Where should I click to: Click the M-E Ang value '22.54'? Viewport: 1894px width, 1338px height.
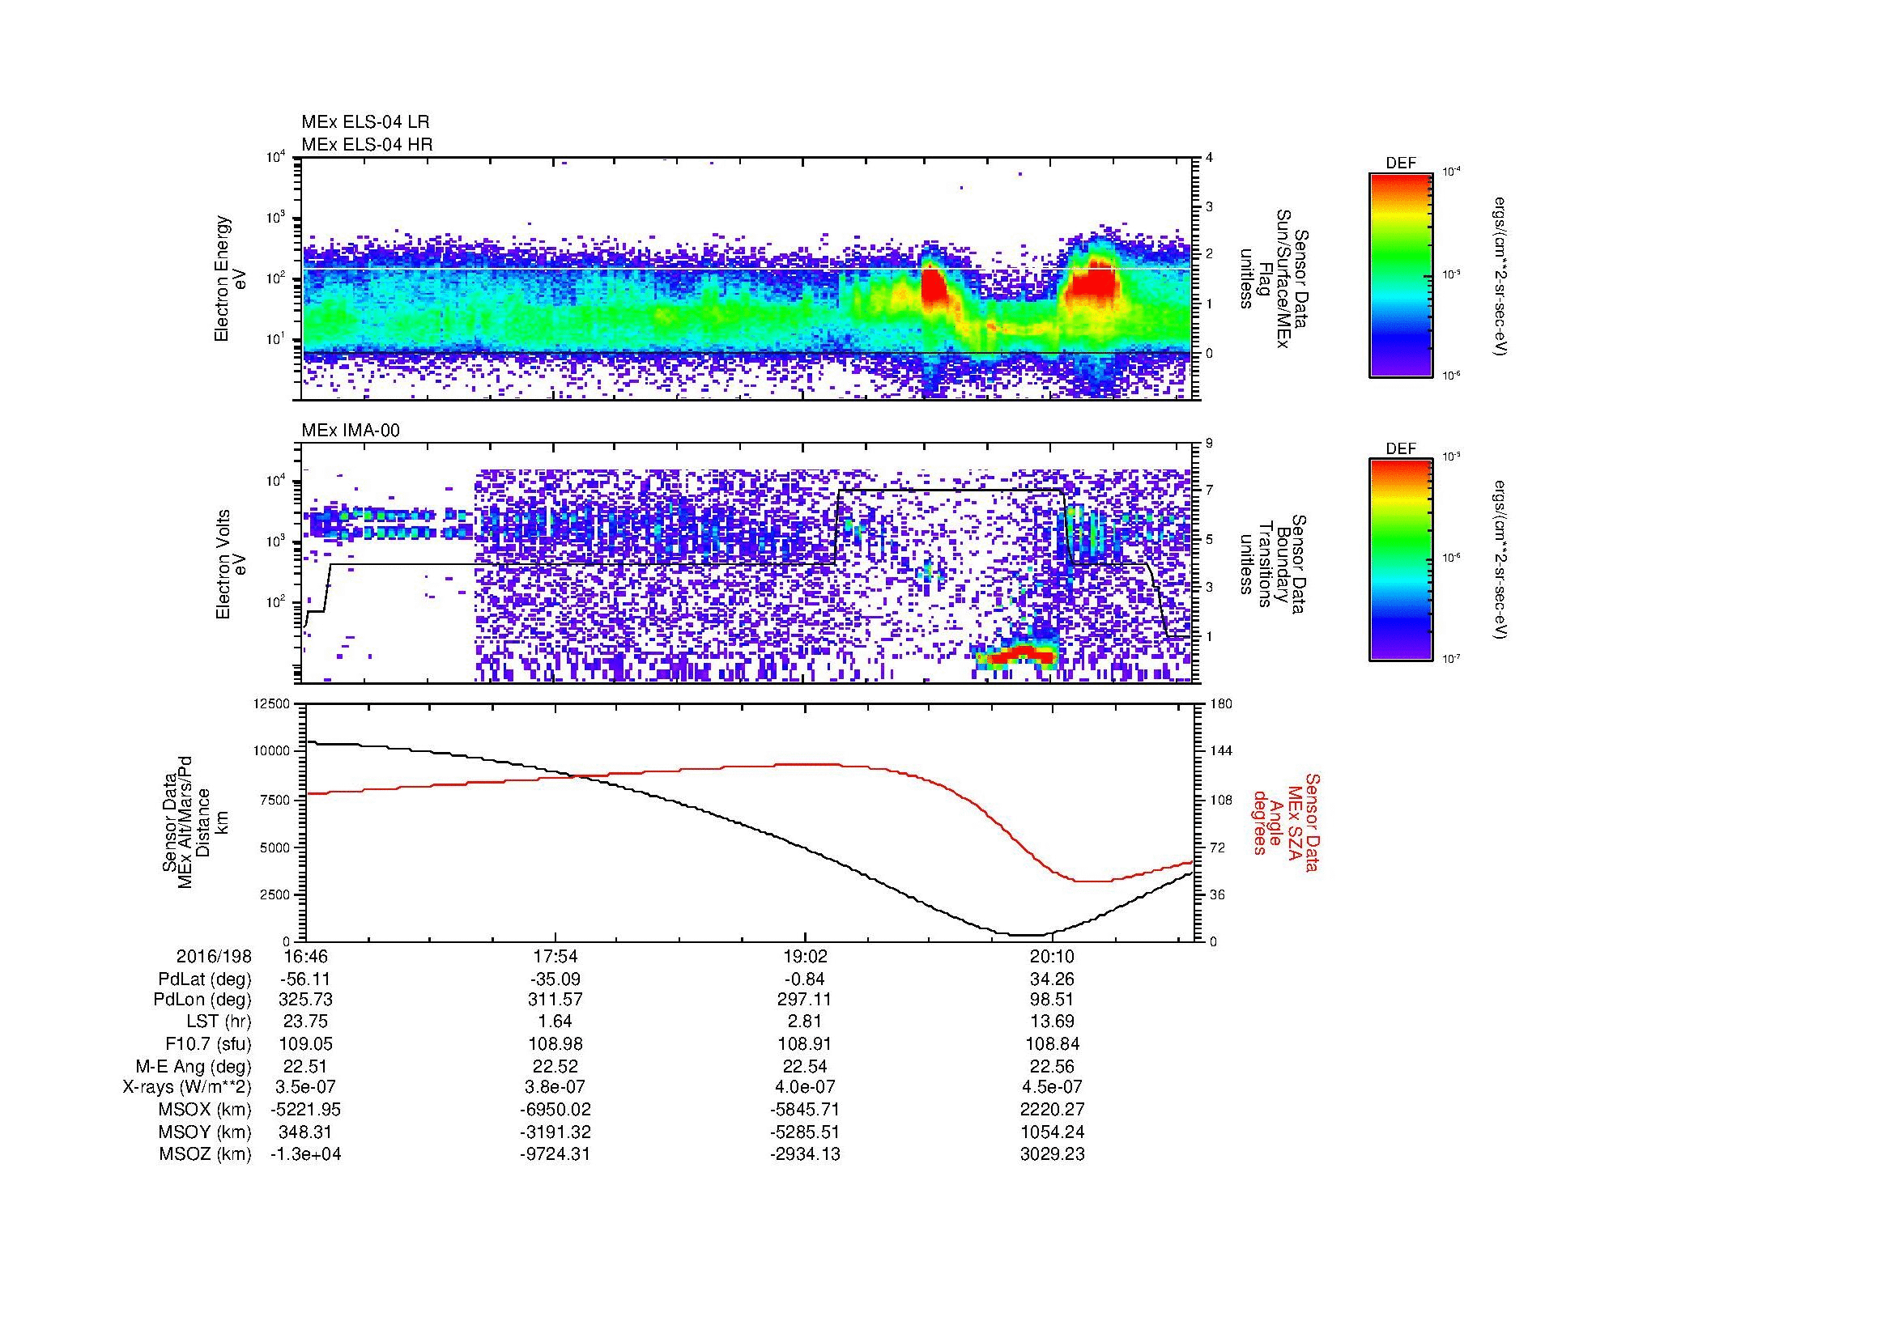point(804,1066)
